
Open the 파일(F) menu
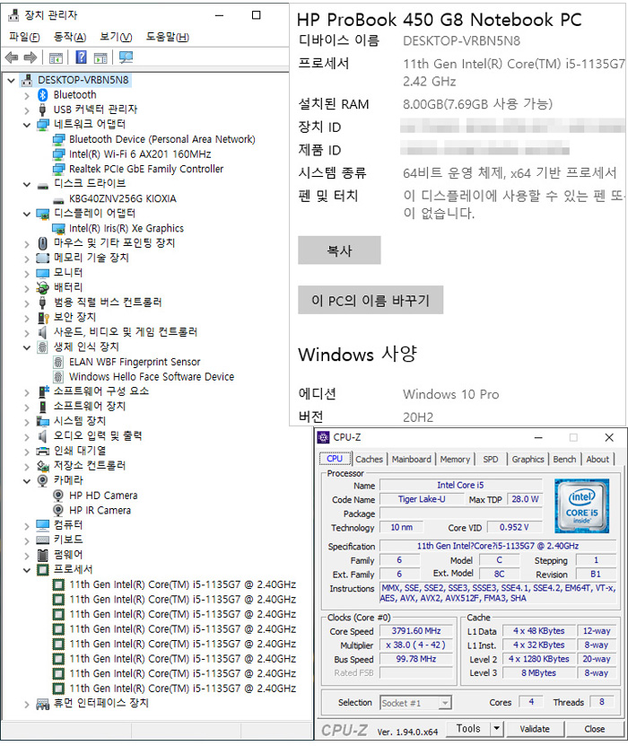click(x=24, y=37)
